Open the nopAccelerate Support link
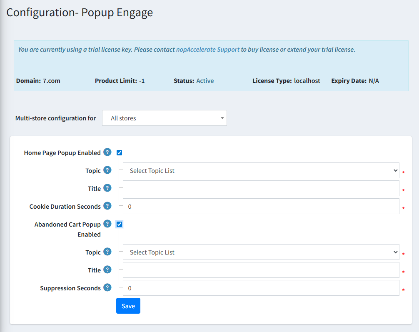The image size is (419, 332). pos(208,49)
